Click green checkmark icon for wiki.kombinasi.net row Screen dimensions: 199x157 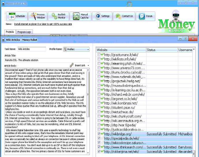102,103
